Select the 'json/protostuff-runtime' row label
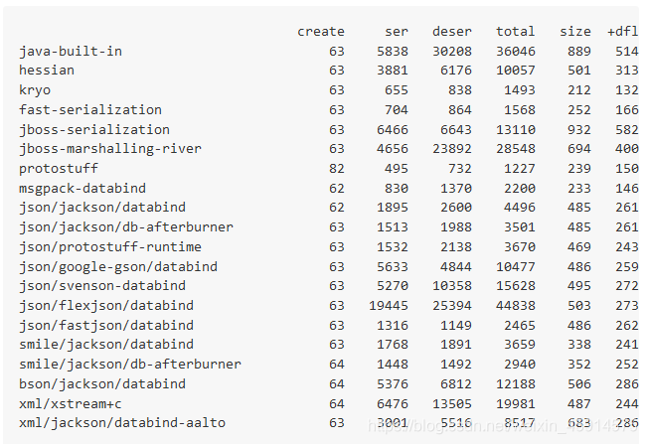Viewport: 647px width, 444px height. click(110, 247)
